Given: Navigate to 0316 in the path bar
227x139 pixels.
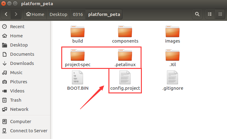Looking at the screenshot, I should tap(78, 14).
